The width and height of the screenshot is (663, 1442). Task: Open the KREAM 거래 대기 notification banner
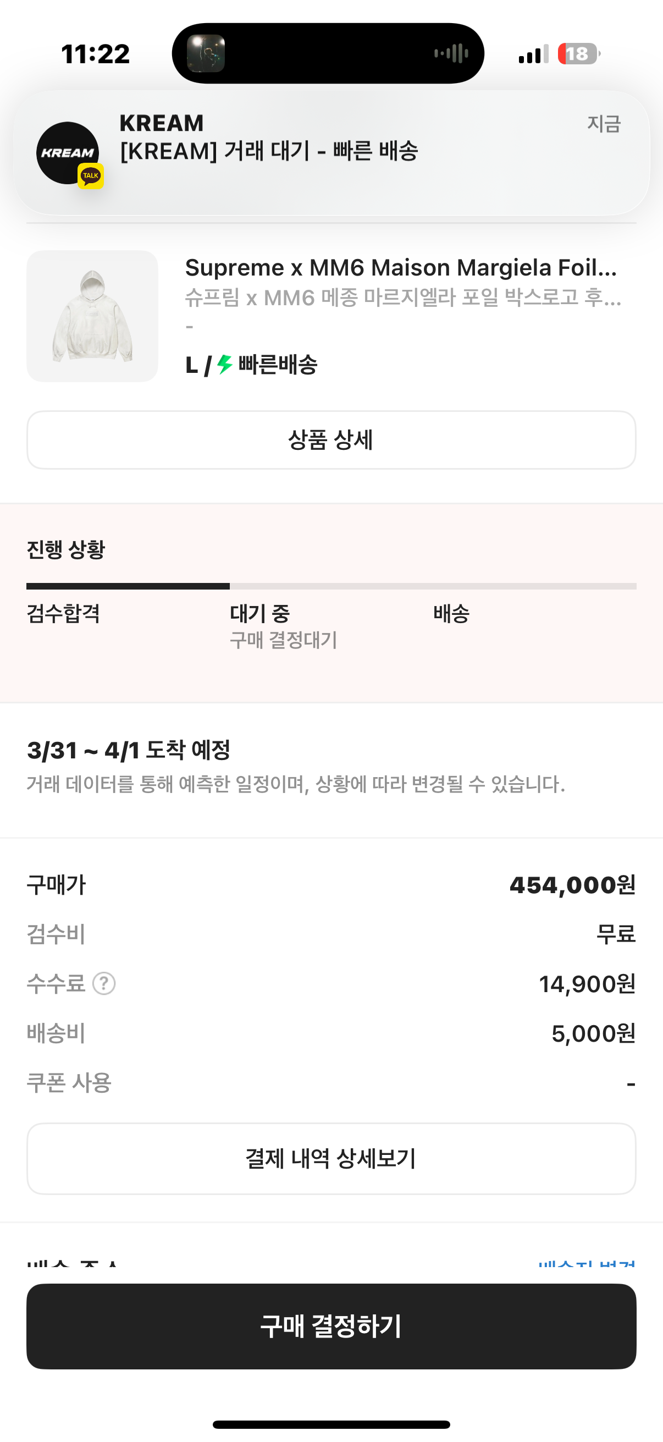[331, 152]
